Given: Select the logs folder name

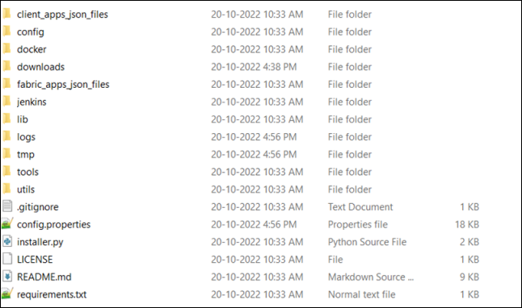Looking at the screenshot, I should (x=26, y=137).
